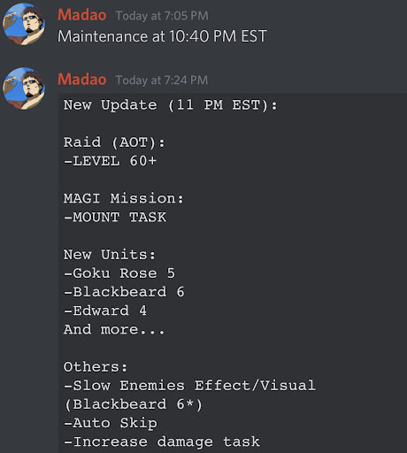The image size is (407, 453).
Task: Click the '-Edward 4' entry
Action: click(x=105, y=311)
